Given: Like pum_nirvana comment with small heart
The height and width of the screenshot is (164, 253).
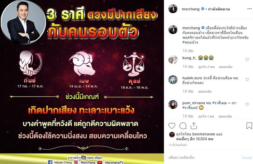Looking at the screenshot, I should (x=247, y=104).
